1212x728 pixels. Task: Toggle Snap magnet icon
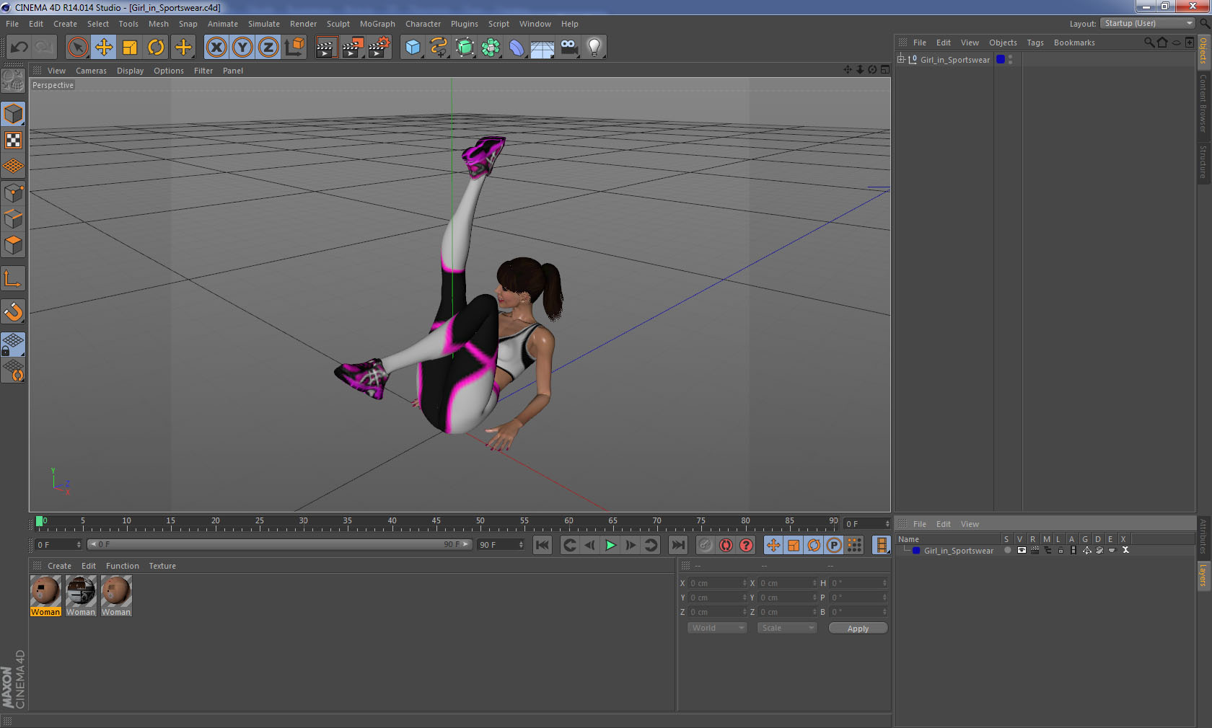[13, 311]
